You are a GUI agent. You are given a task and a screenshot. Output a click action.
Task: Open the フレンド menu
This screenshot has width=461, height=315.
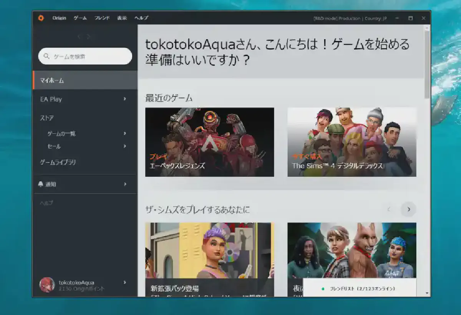[x=102, y=18]
